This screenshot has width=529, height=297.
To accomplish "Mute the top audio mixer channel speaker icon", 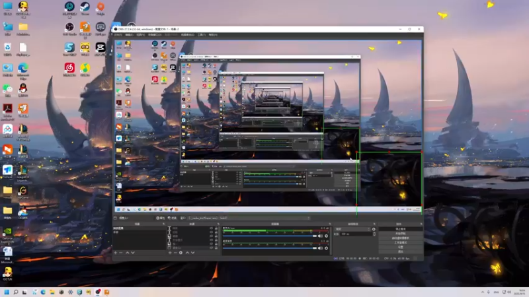I will (320, 236).
